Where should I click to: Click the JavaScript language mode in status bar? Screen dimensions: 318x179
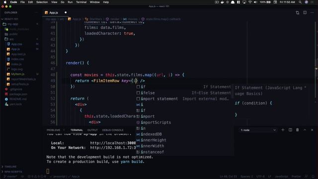[281, 177]
